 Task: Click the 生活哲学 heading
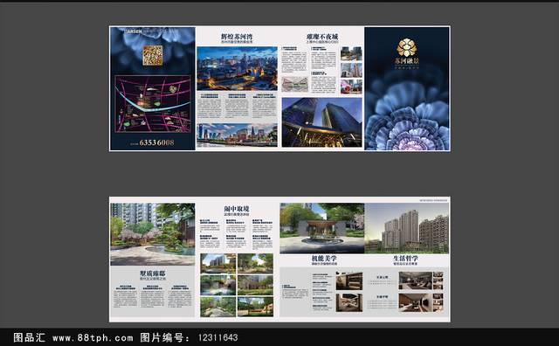click(405, 259)
